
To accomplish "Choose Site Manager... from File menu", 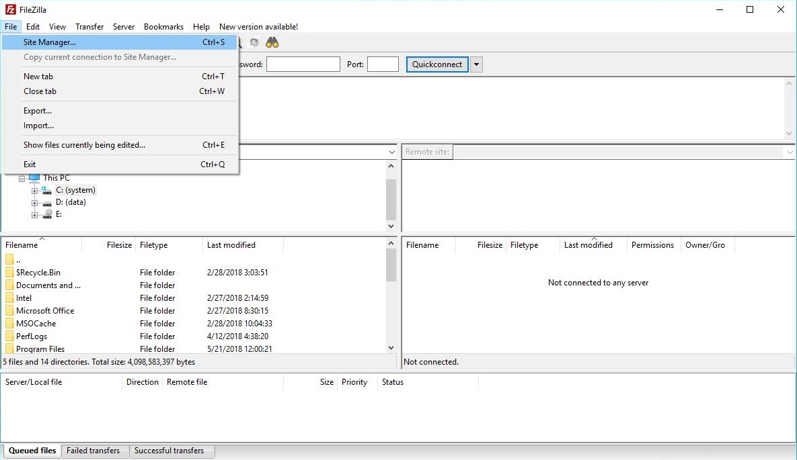I will coord(120,42).
